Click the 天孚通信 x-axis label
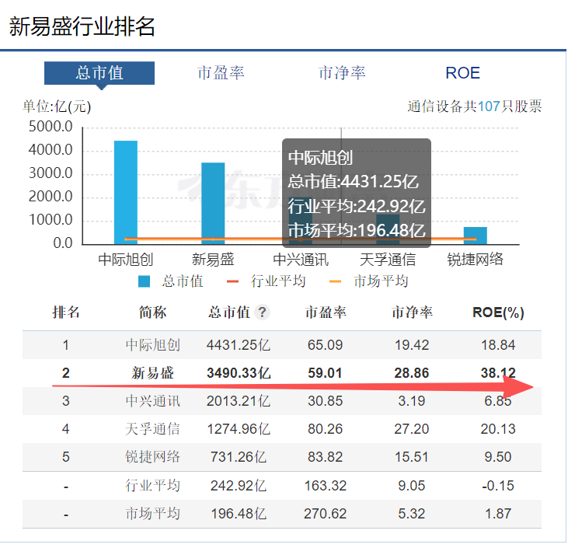Screen dimensions: 568x548 (388, 260)
